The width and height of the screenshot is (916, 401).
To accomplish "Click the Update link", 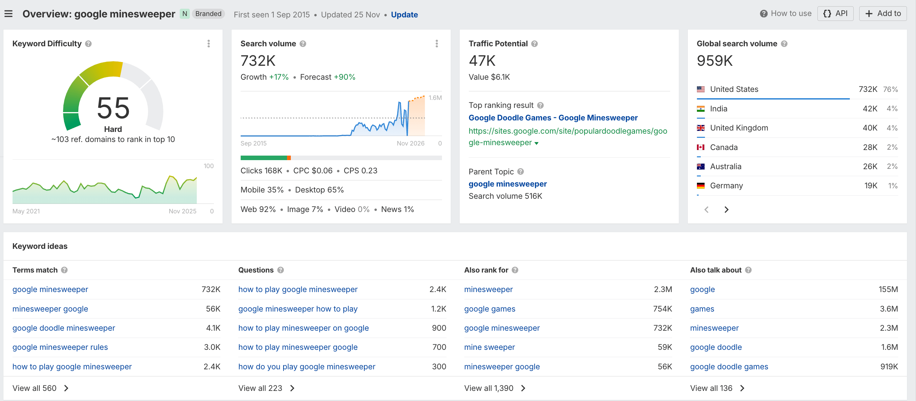I will [404, 15].
